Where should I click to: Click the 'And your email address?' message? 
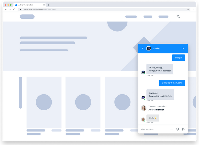click(160, 71)
